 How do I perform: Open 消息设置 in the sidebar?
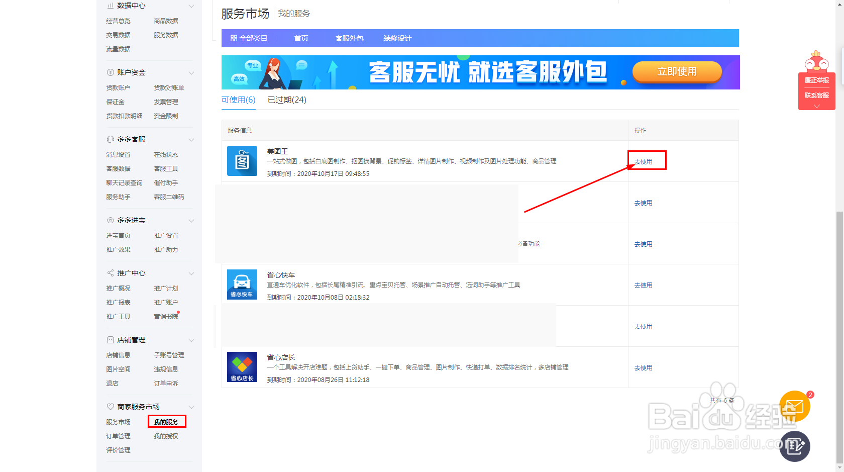tap(118, 154)
